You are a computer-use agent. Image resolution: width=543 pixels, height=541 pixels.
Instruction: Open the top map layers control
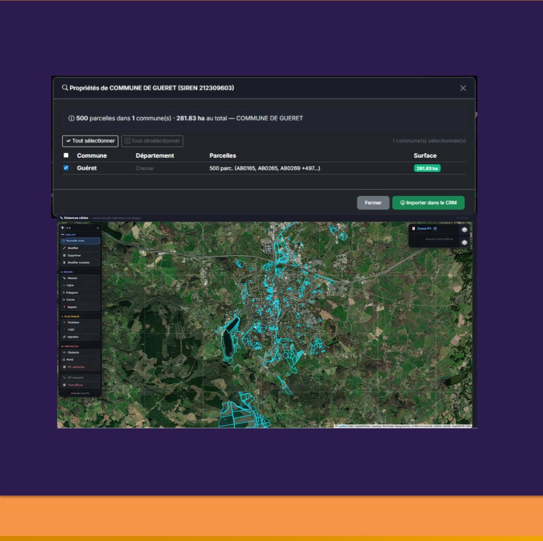464,229
